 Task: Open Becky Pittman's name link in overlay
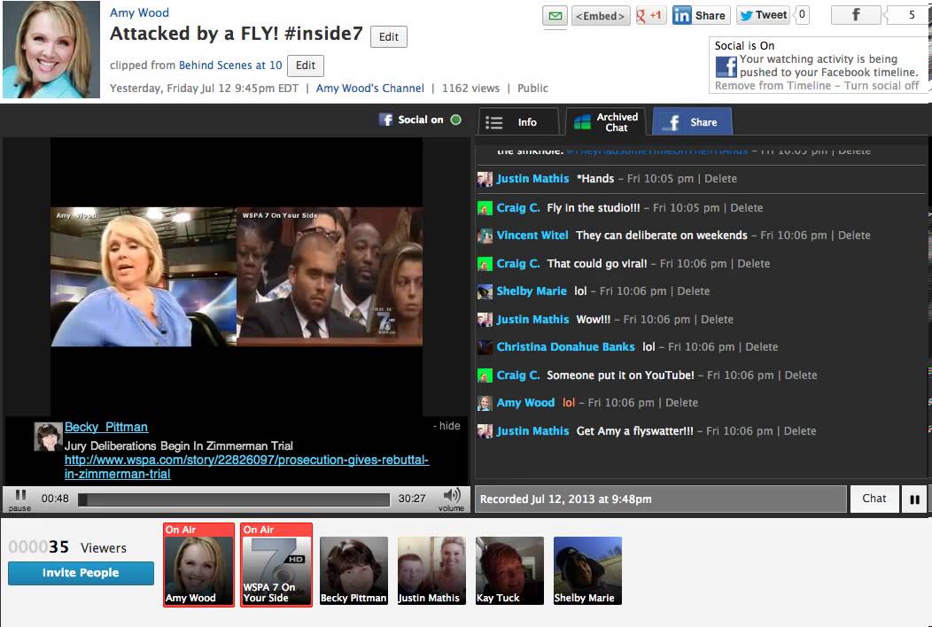[x=106, y=427]
